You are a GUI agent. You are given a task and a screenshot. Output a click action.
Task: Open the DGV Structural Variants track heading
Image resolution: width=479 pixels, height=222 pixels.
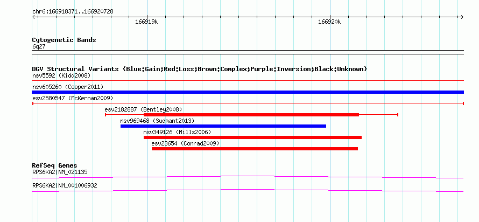[x=200, y=69]
